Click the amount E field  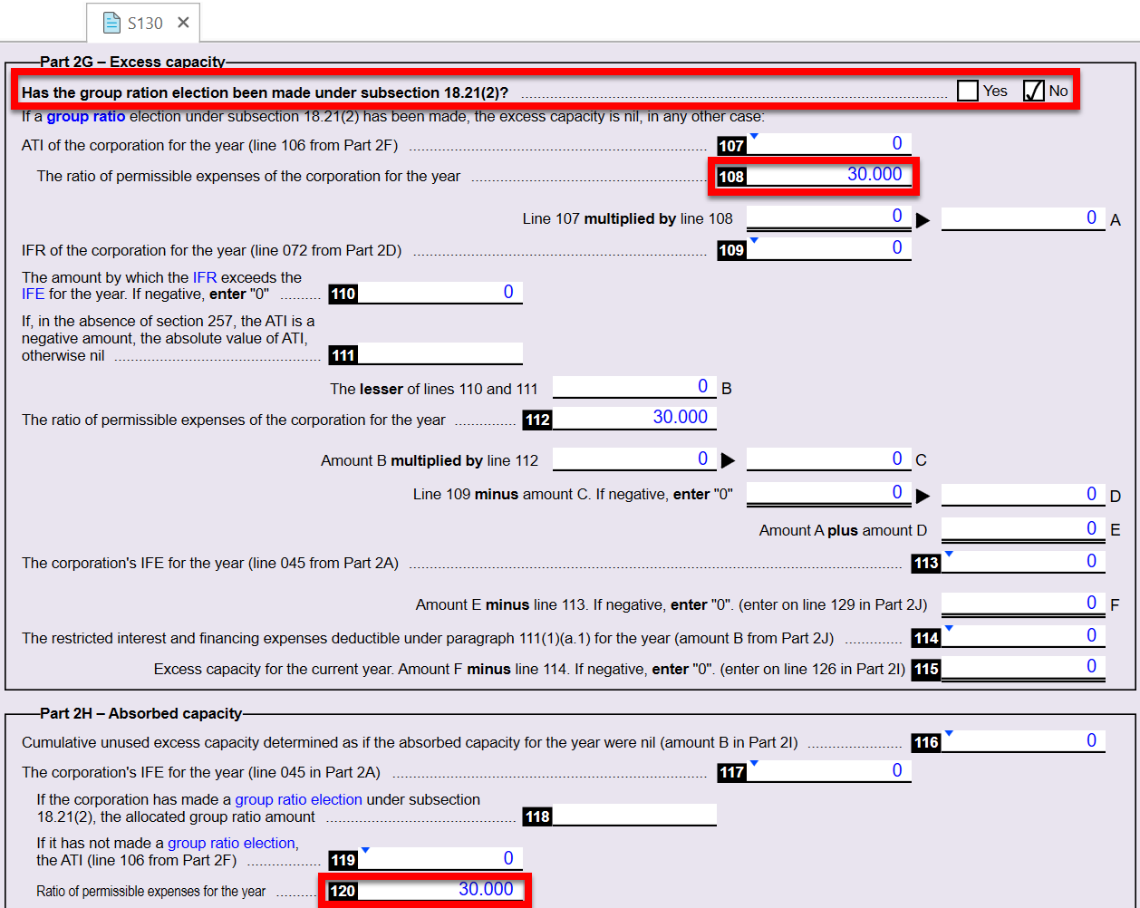(x=1023, y=529)
